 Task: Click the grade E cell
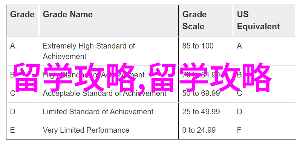(x=23, y=130)
